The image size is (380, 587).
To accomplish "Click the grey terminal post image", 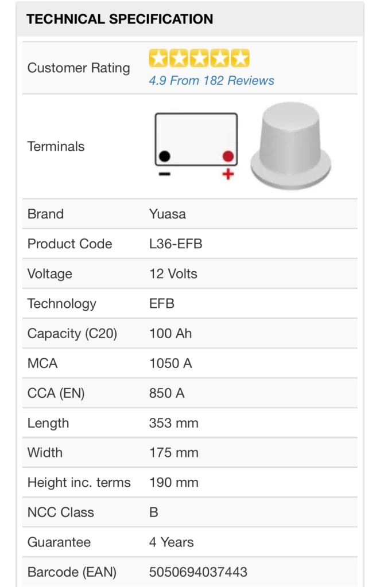I will coord(291,147).
